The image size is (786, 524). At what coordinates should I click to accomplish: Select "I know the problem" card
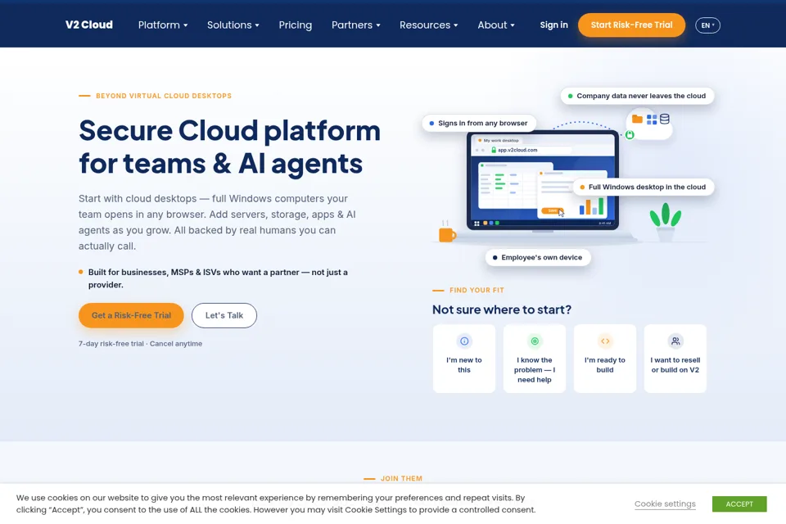coord(535,359)
